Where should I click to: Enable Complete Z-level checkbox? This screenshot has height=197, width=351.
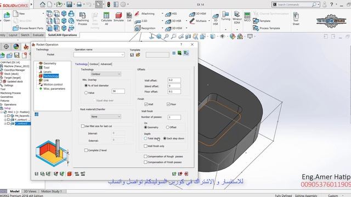tap(86, 150)
